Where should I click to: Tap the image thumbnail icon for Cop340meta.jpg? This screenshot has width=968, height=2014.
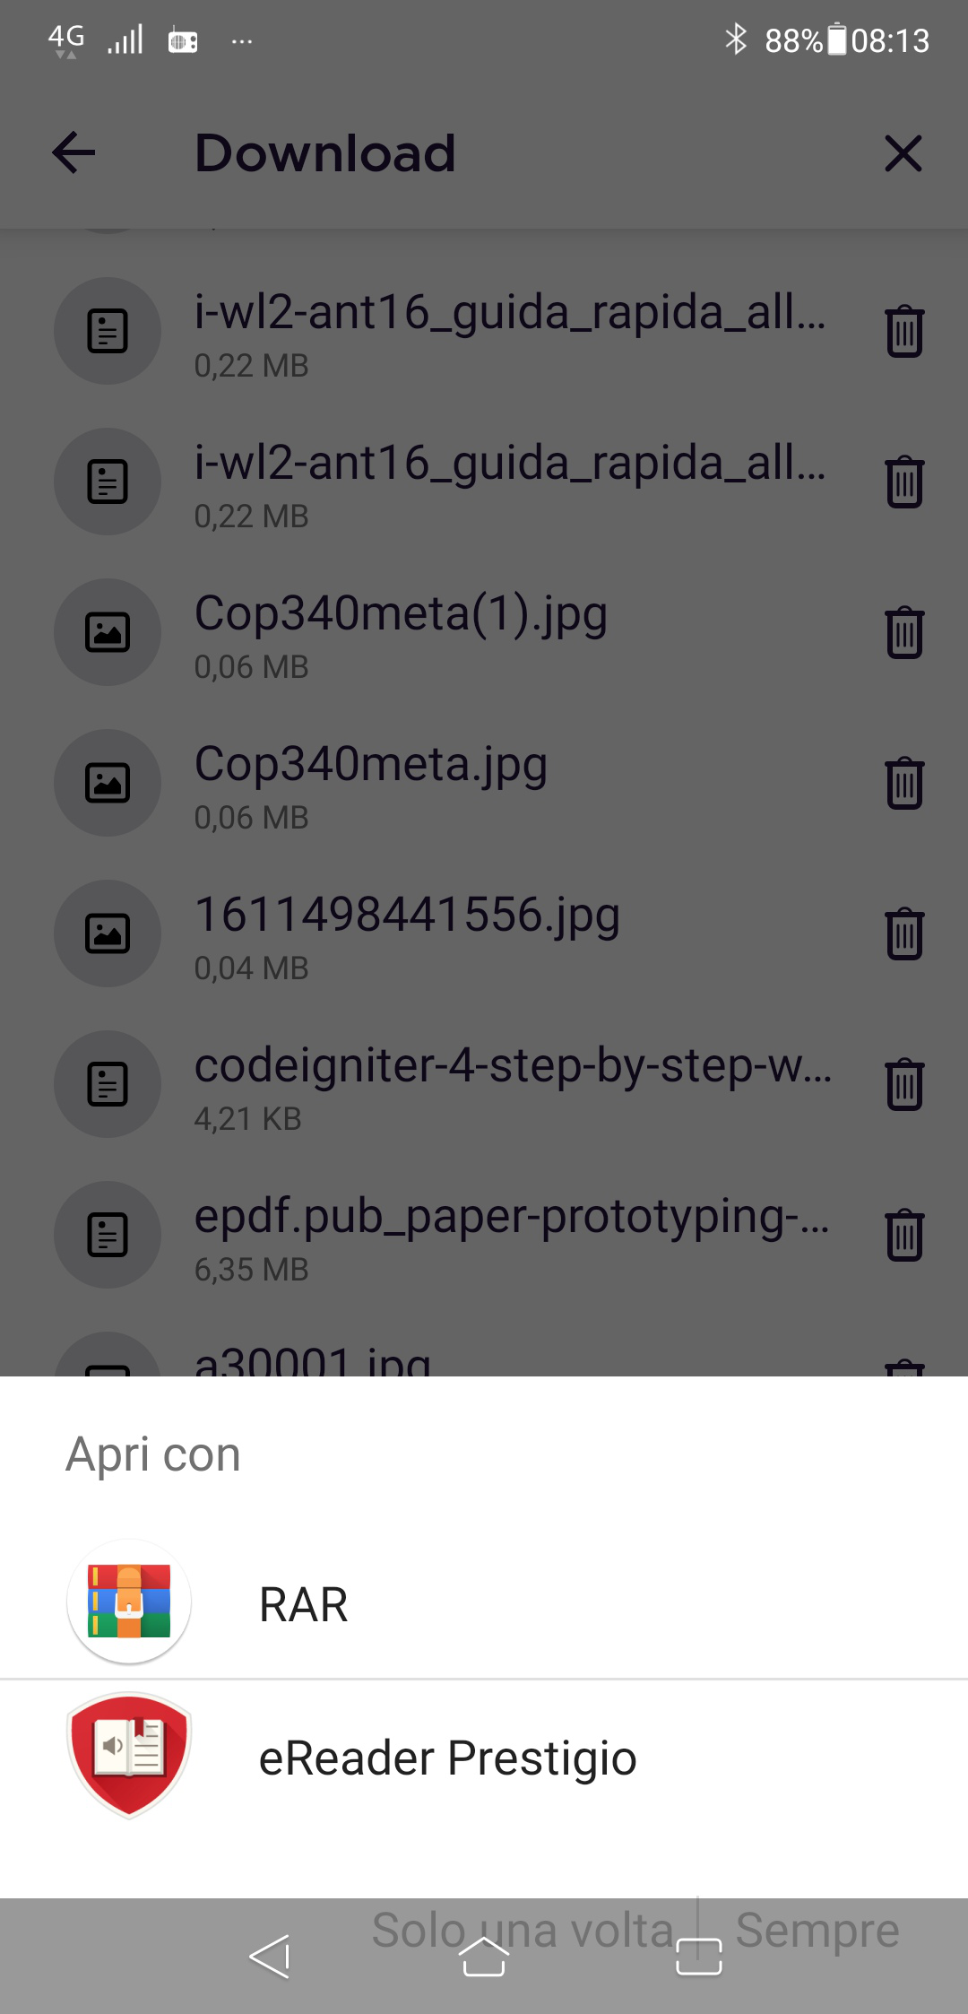pyautogui.click(x=108, y=783)
